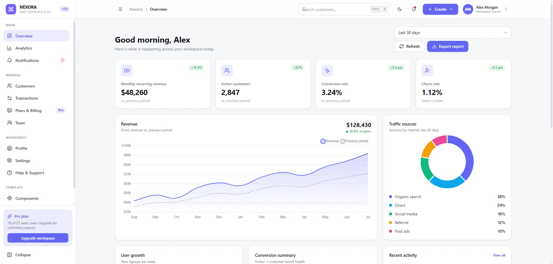Click the Referral orange legend dot
The image size is (553, 264).
[x=391, y=223]
